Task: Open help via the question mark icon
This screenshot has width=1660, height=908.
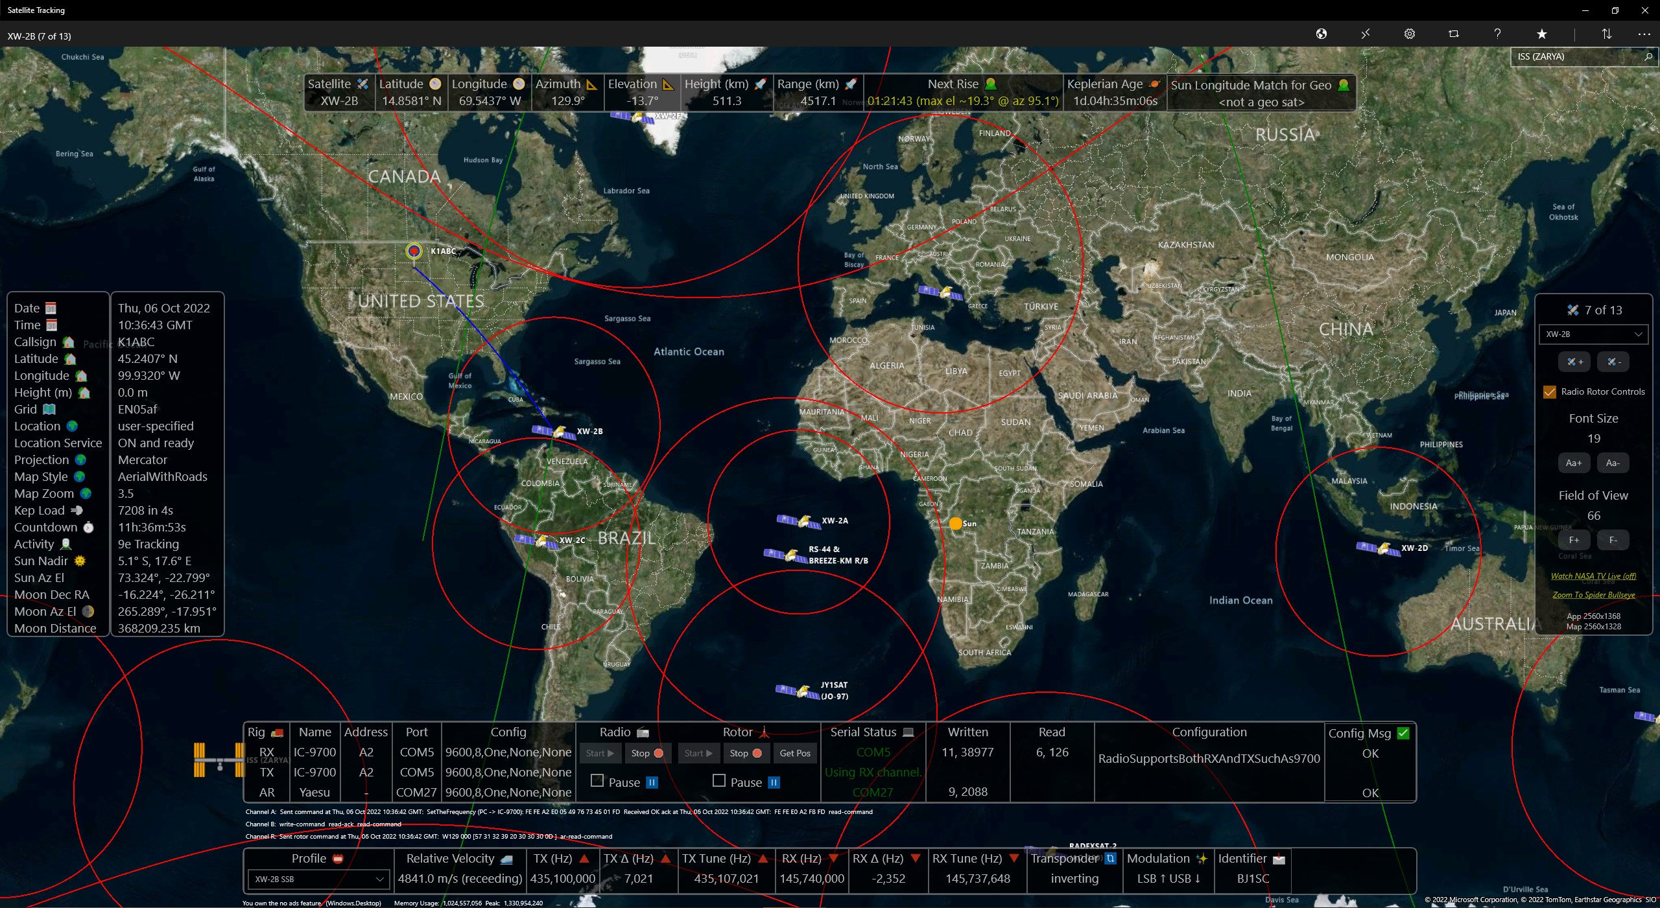Action: click(x=1497, y=34)
